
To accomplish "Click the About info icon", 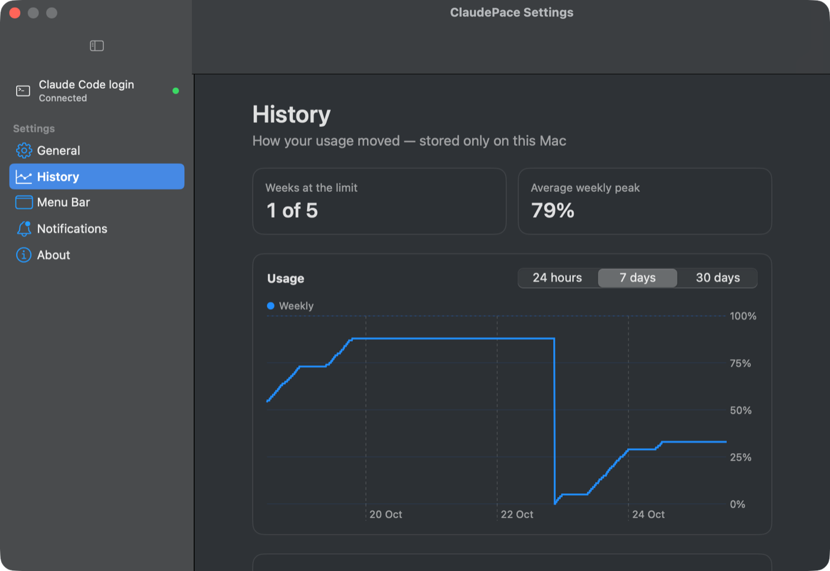I will pyautogui.click(x=24, y=255).
